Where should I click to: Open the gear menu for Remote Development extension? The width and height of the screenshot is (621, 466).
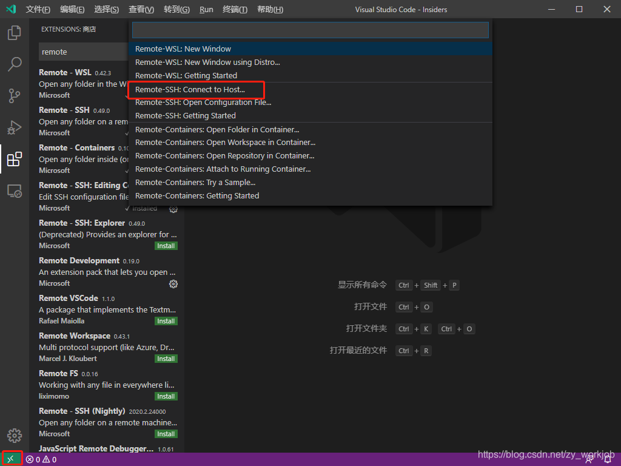coord(173,284)
